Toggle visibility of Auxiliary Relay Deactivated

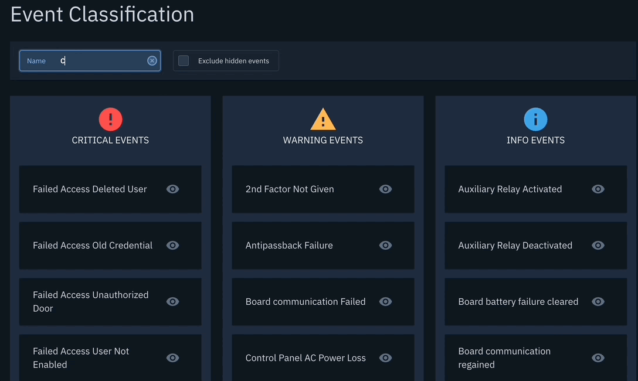coord(598,245)
